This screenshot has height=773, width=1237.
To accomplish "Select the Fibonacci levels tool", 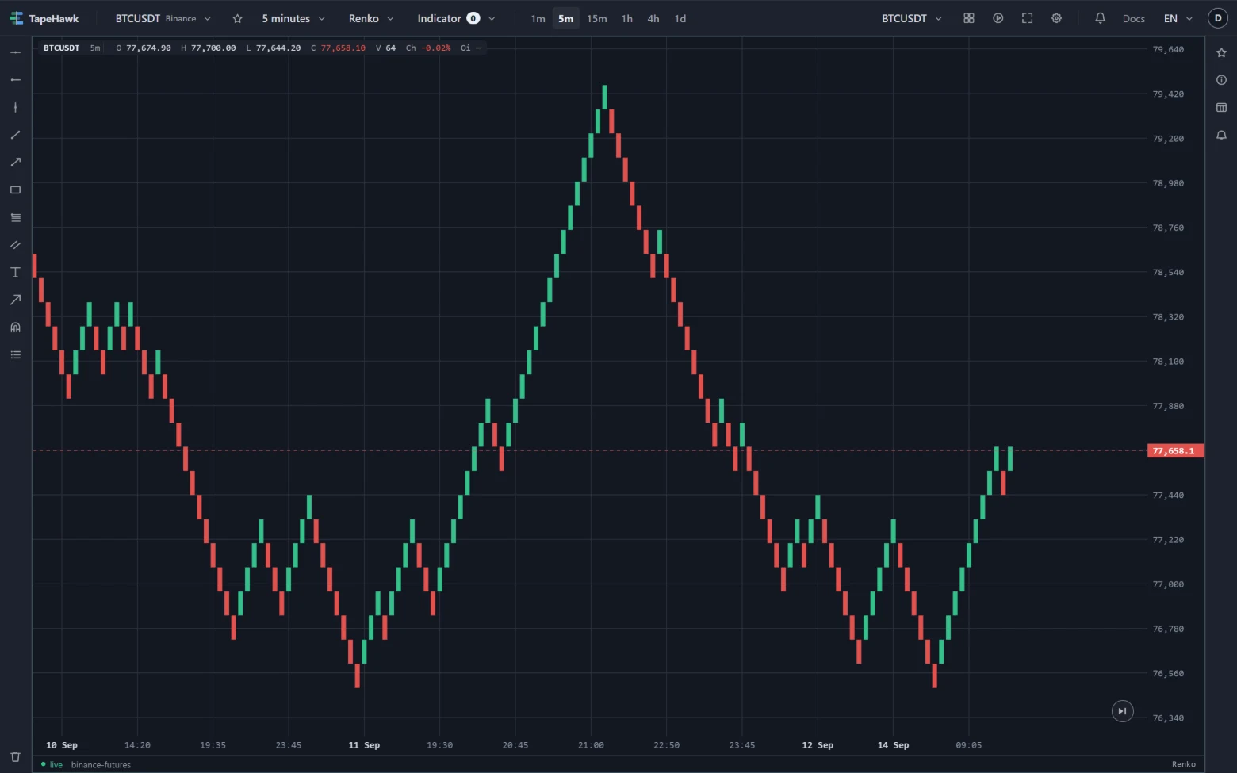I will pyautogui.click(x=15, y=217).
